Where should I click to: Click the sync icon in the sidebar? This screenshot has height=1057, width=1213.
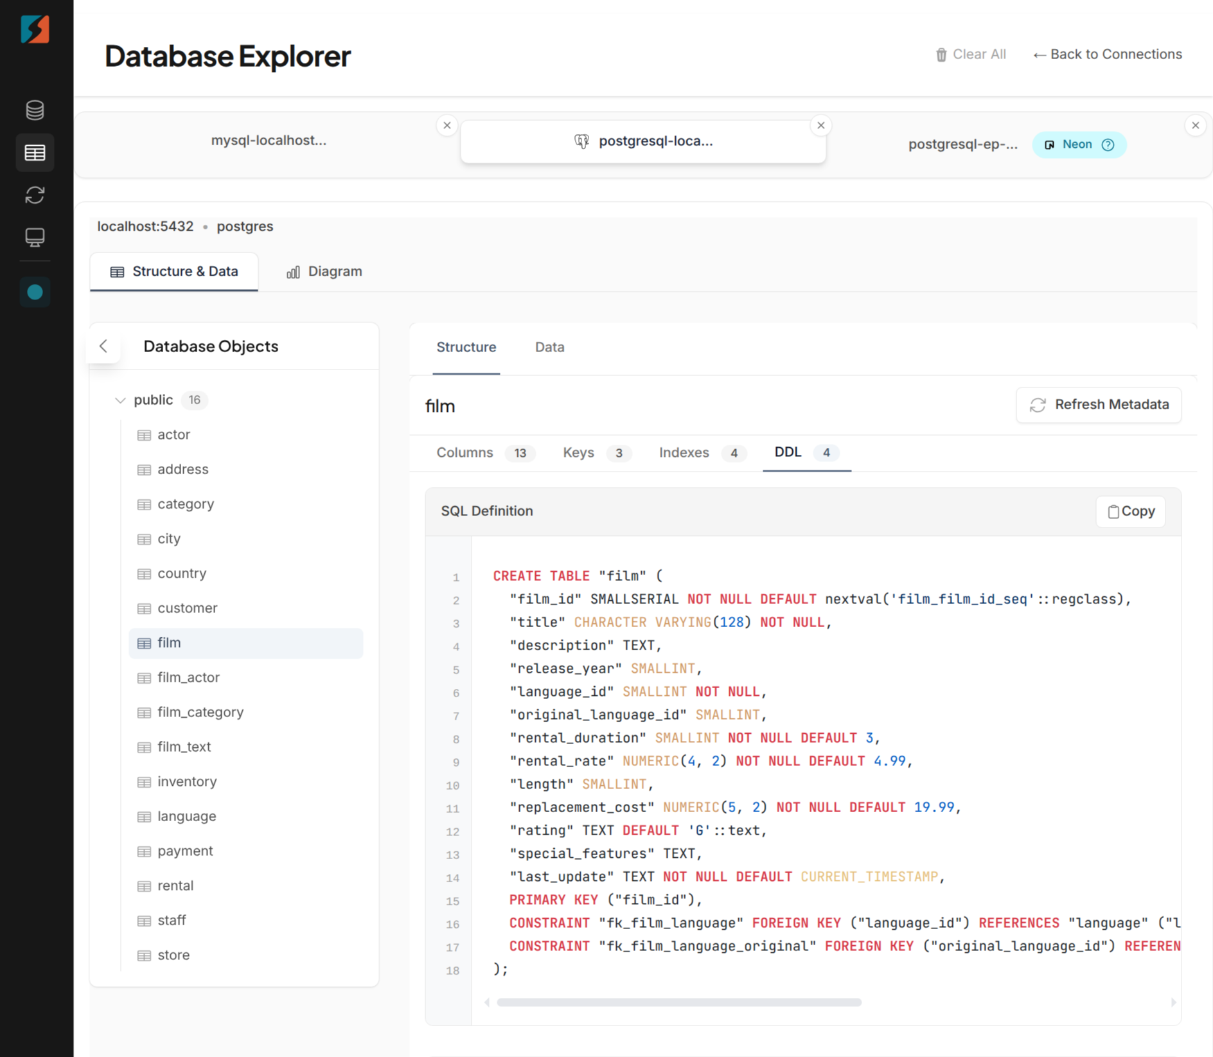[x=35, y=195]
